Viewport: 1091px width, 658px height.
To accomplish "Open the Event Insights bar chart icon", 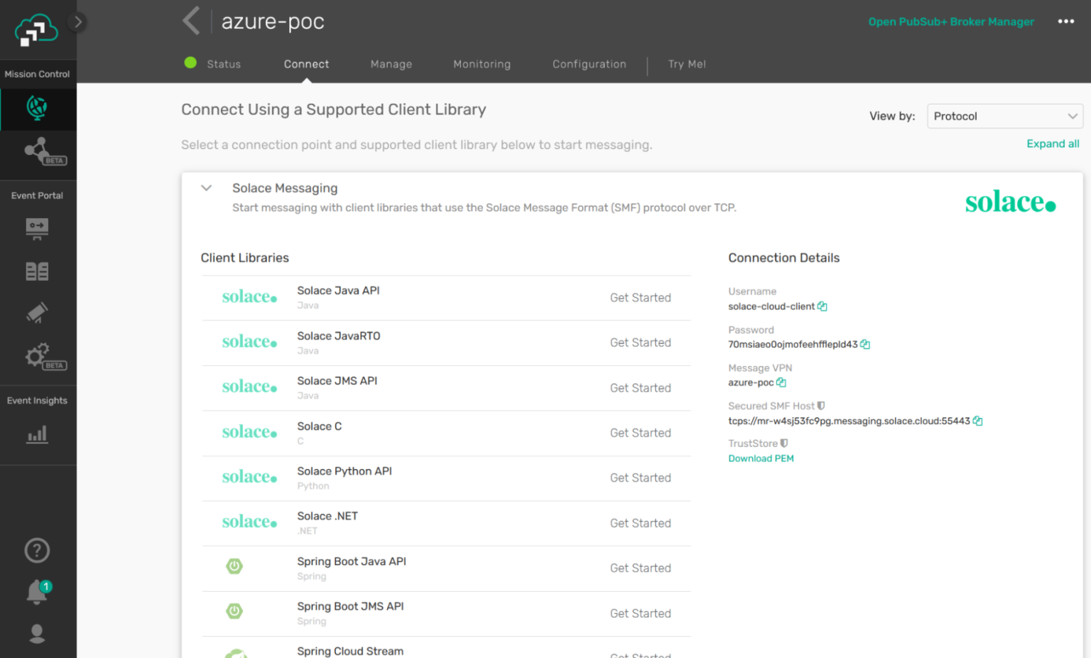I will click(x=37, y=433).
